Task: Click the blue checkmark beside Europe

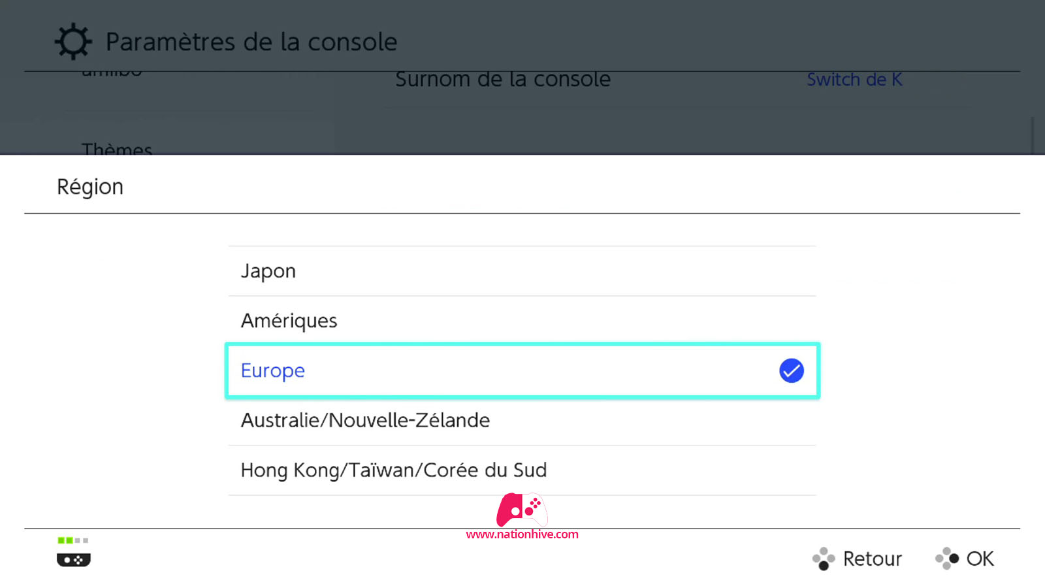Action: coord(791,370)
